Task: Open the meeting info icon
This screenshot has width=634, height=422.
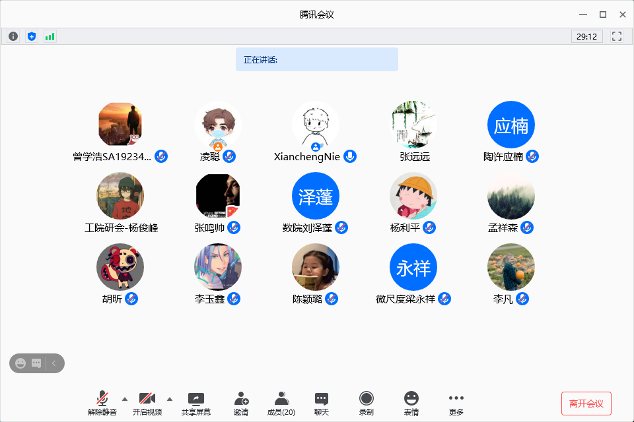Action: 13,36
